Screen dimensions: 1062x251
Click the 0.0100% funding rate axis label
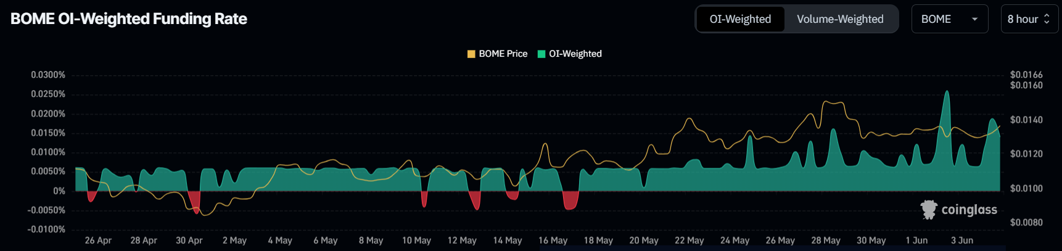[48, 152]
